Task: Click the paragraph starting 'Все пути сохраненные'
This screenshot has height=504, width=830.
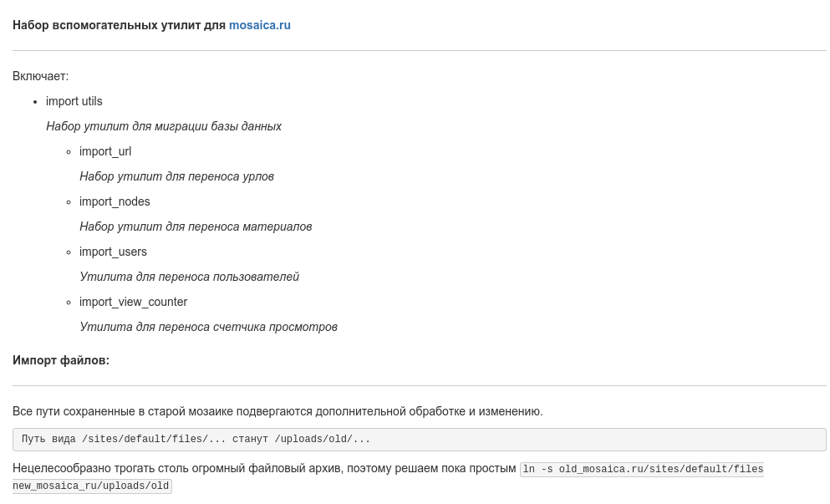Action: point(278,411)
